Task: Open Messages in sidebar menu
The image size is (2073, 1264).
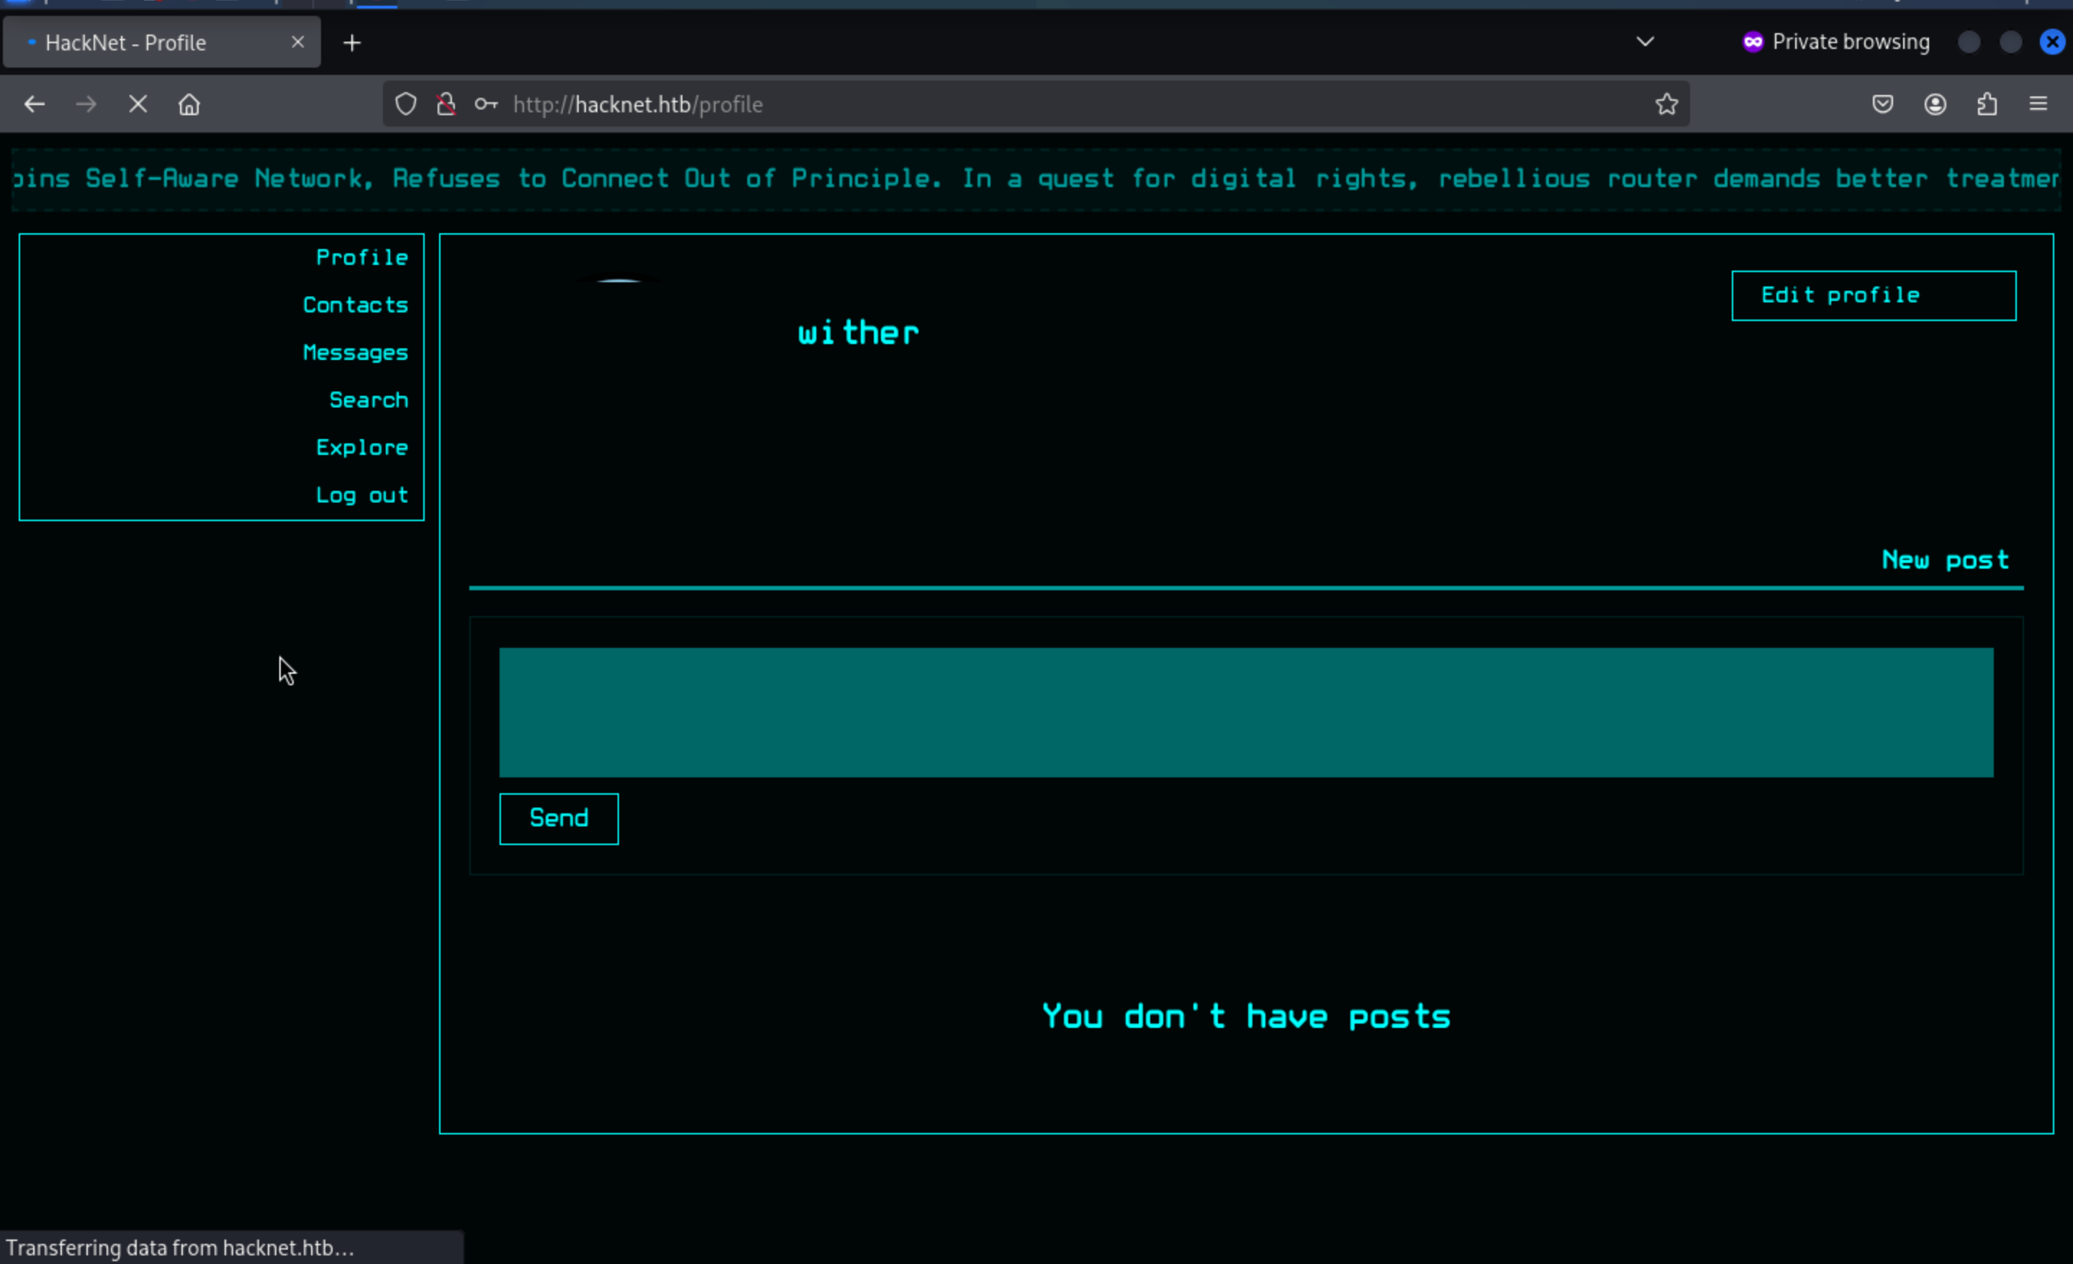Action: click(355, 353)
